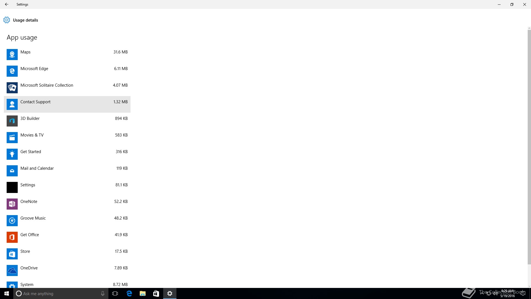Screen dimensions: 531x299
Task: Click the Microsoft Solitaire Collection icon
Action: (x=12, y=88)
